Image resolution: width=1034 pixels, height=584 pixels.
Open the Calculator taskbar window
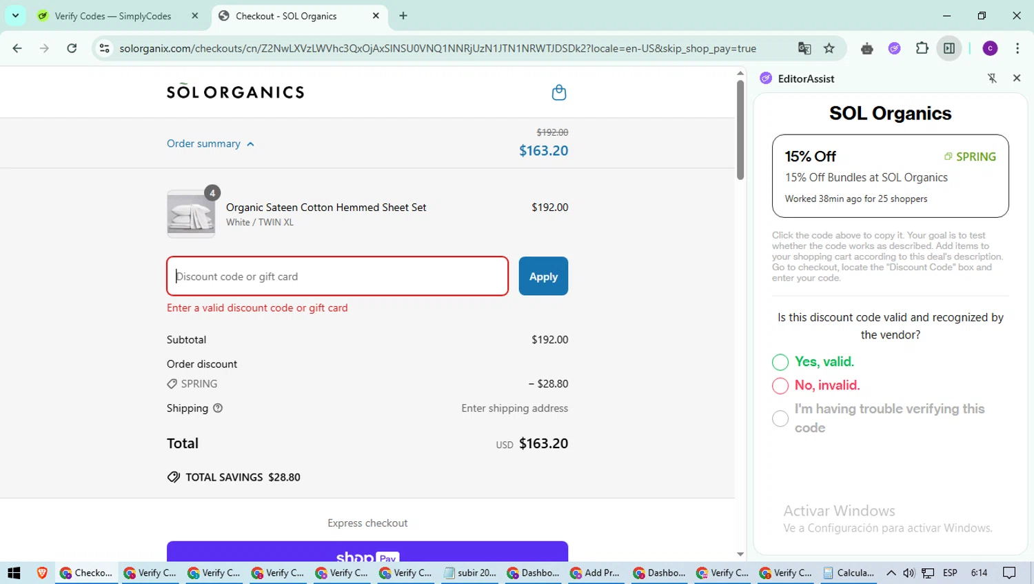tap(849, 573)
